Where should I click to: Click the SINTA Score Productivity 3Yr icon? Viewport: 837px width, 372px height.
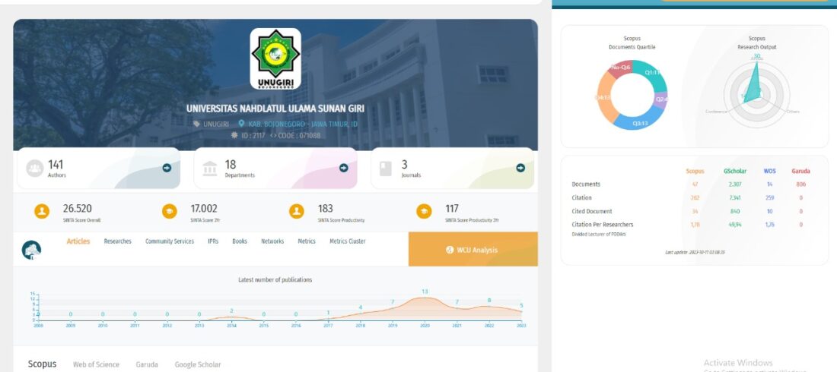(x=424, y=212)
